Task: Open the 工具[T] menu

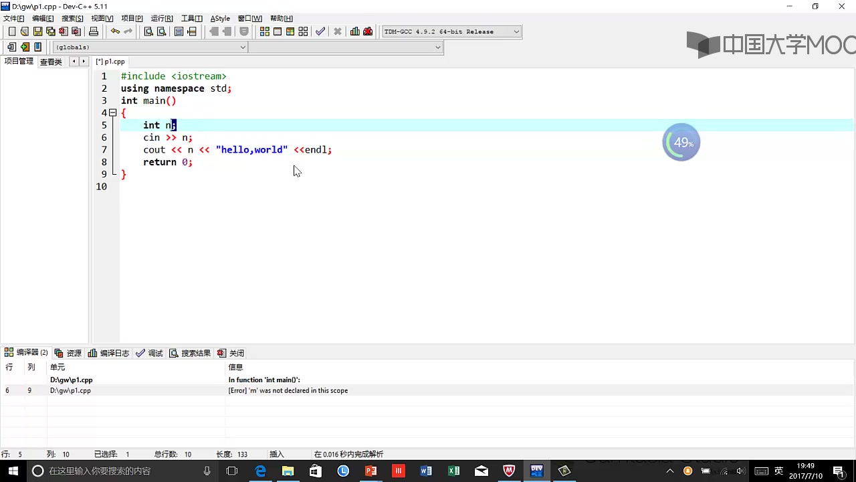Action: tap(191, 18)
